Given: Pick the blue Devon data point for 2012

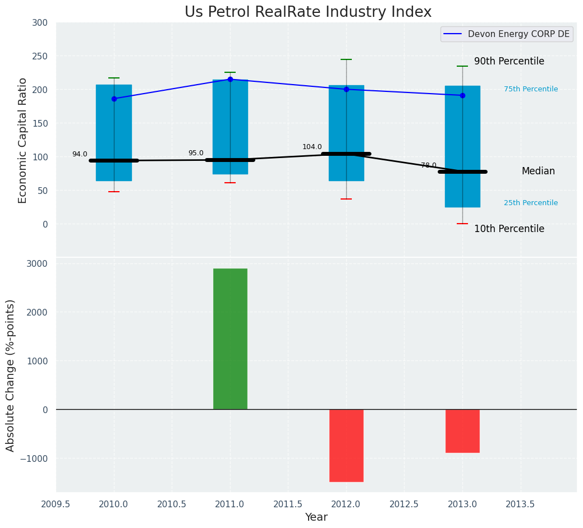Looking at the screenshot, I should click(x=346, y=89).
